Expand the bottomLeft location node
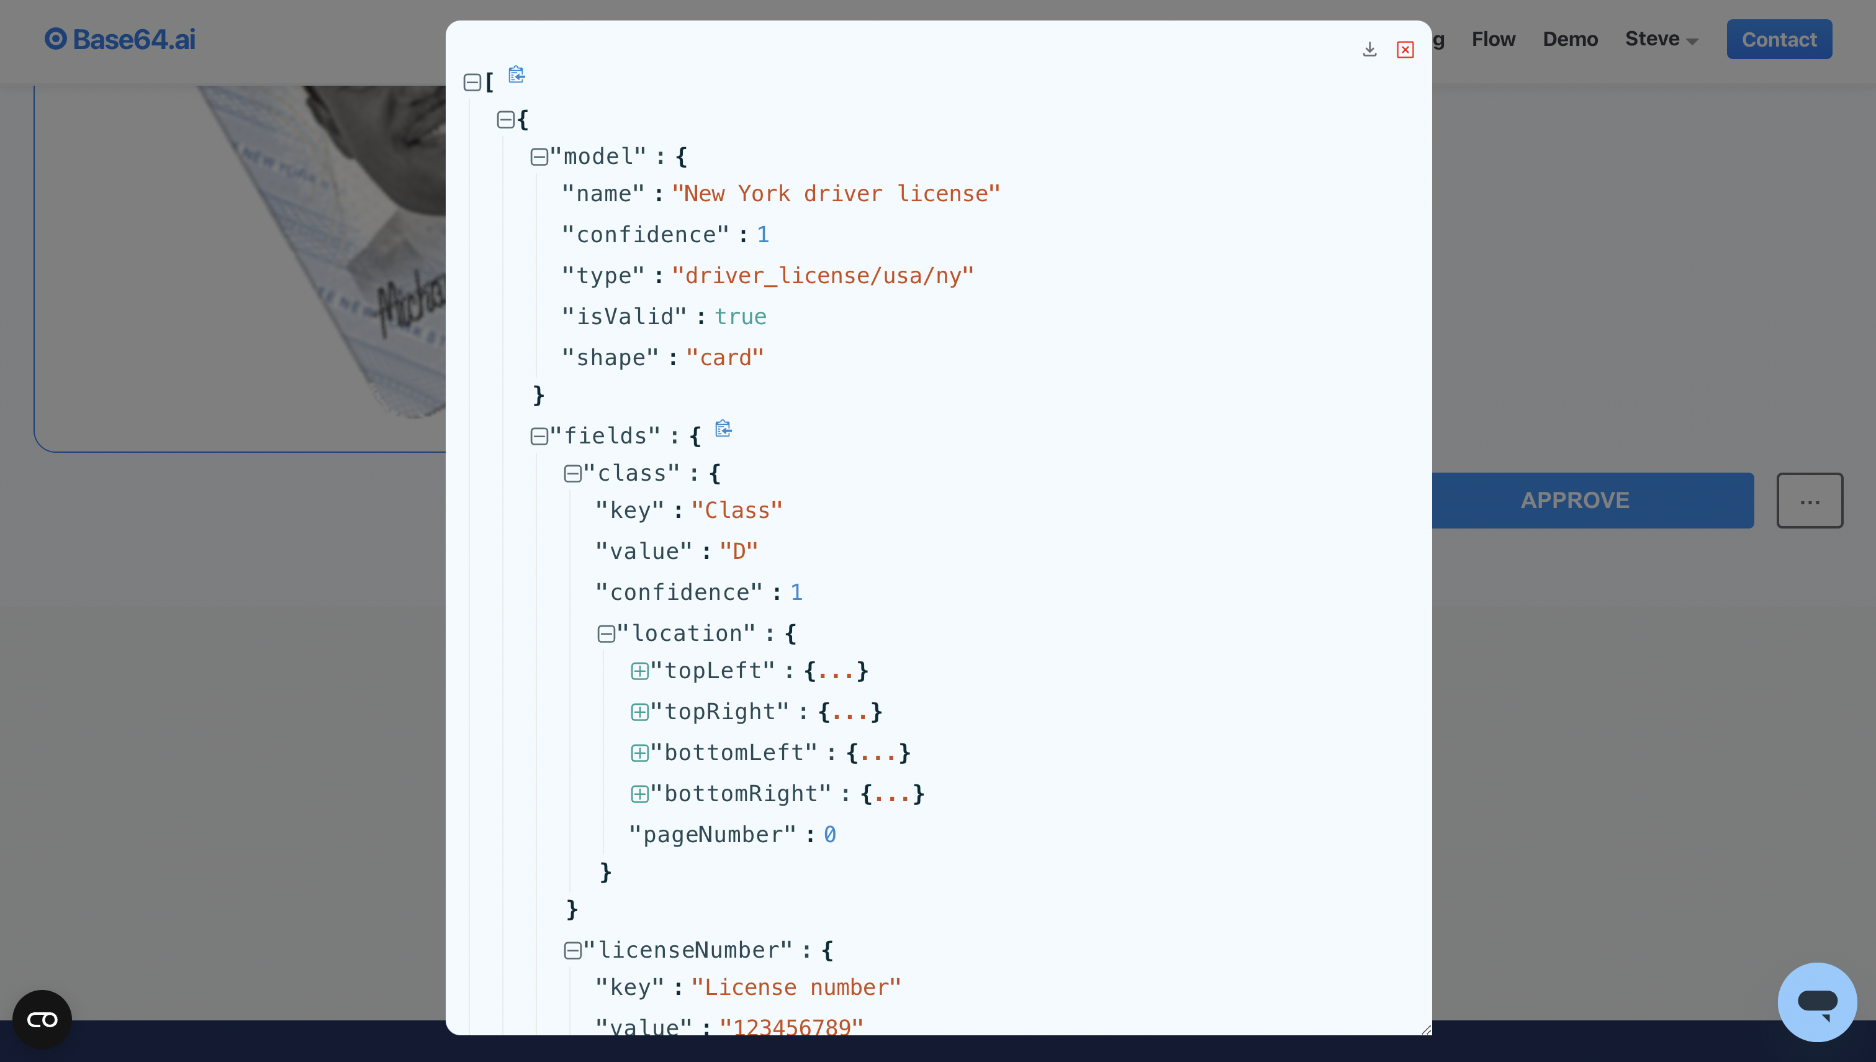Image resolution: width=1876 pixels, height=1062 pixels. [640, 753]
